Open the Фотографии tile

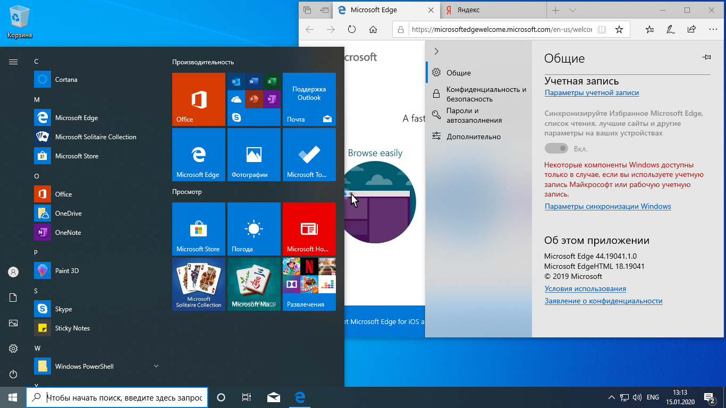coord(254,155)
